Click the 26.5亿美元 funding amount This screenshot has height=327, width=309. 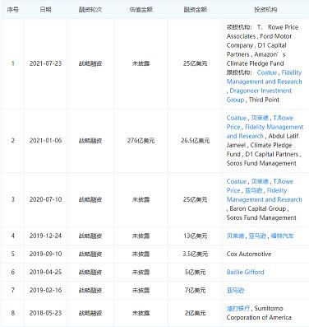click(196, 140)
